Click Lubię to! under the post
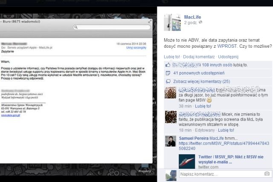This screenshot has height=182, width=273. tap(171, 56)
